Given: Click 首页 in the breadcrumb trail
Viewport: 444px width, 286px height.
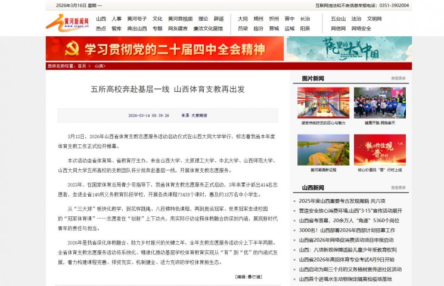Looking at the screenshot, I should coord(82,66).
